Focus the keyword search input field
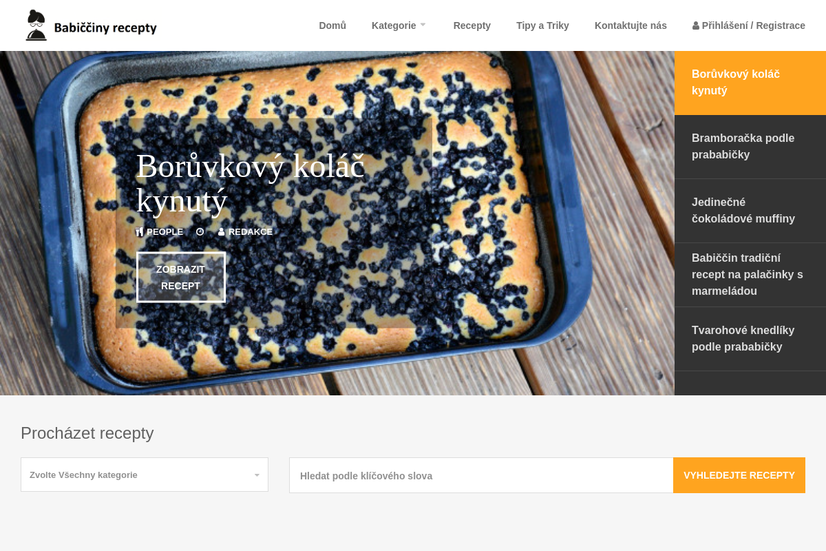826x551 pixels. pyautogui.click(x=481, y=475)
